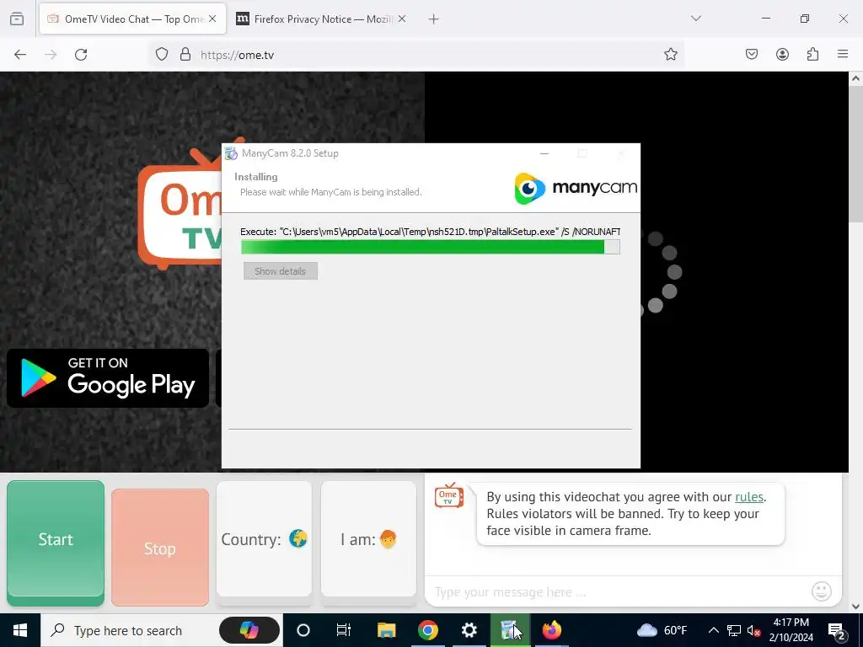The height and width of the screenshot is (647, 863).
Task: Show hidden system tray icons
Action: (x=713, y=630)
